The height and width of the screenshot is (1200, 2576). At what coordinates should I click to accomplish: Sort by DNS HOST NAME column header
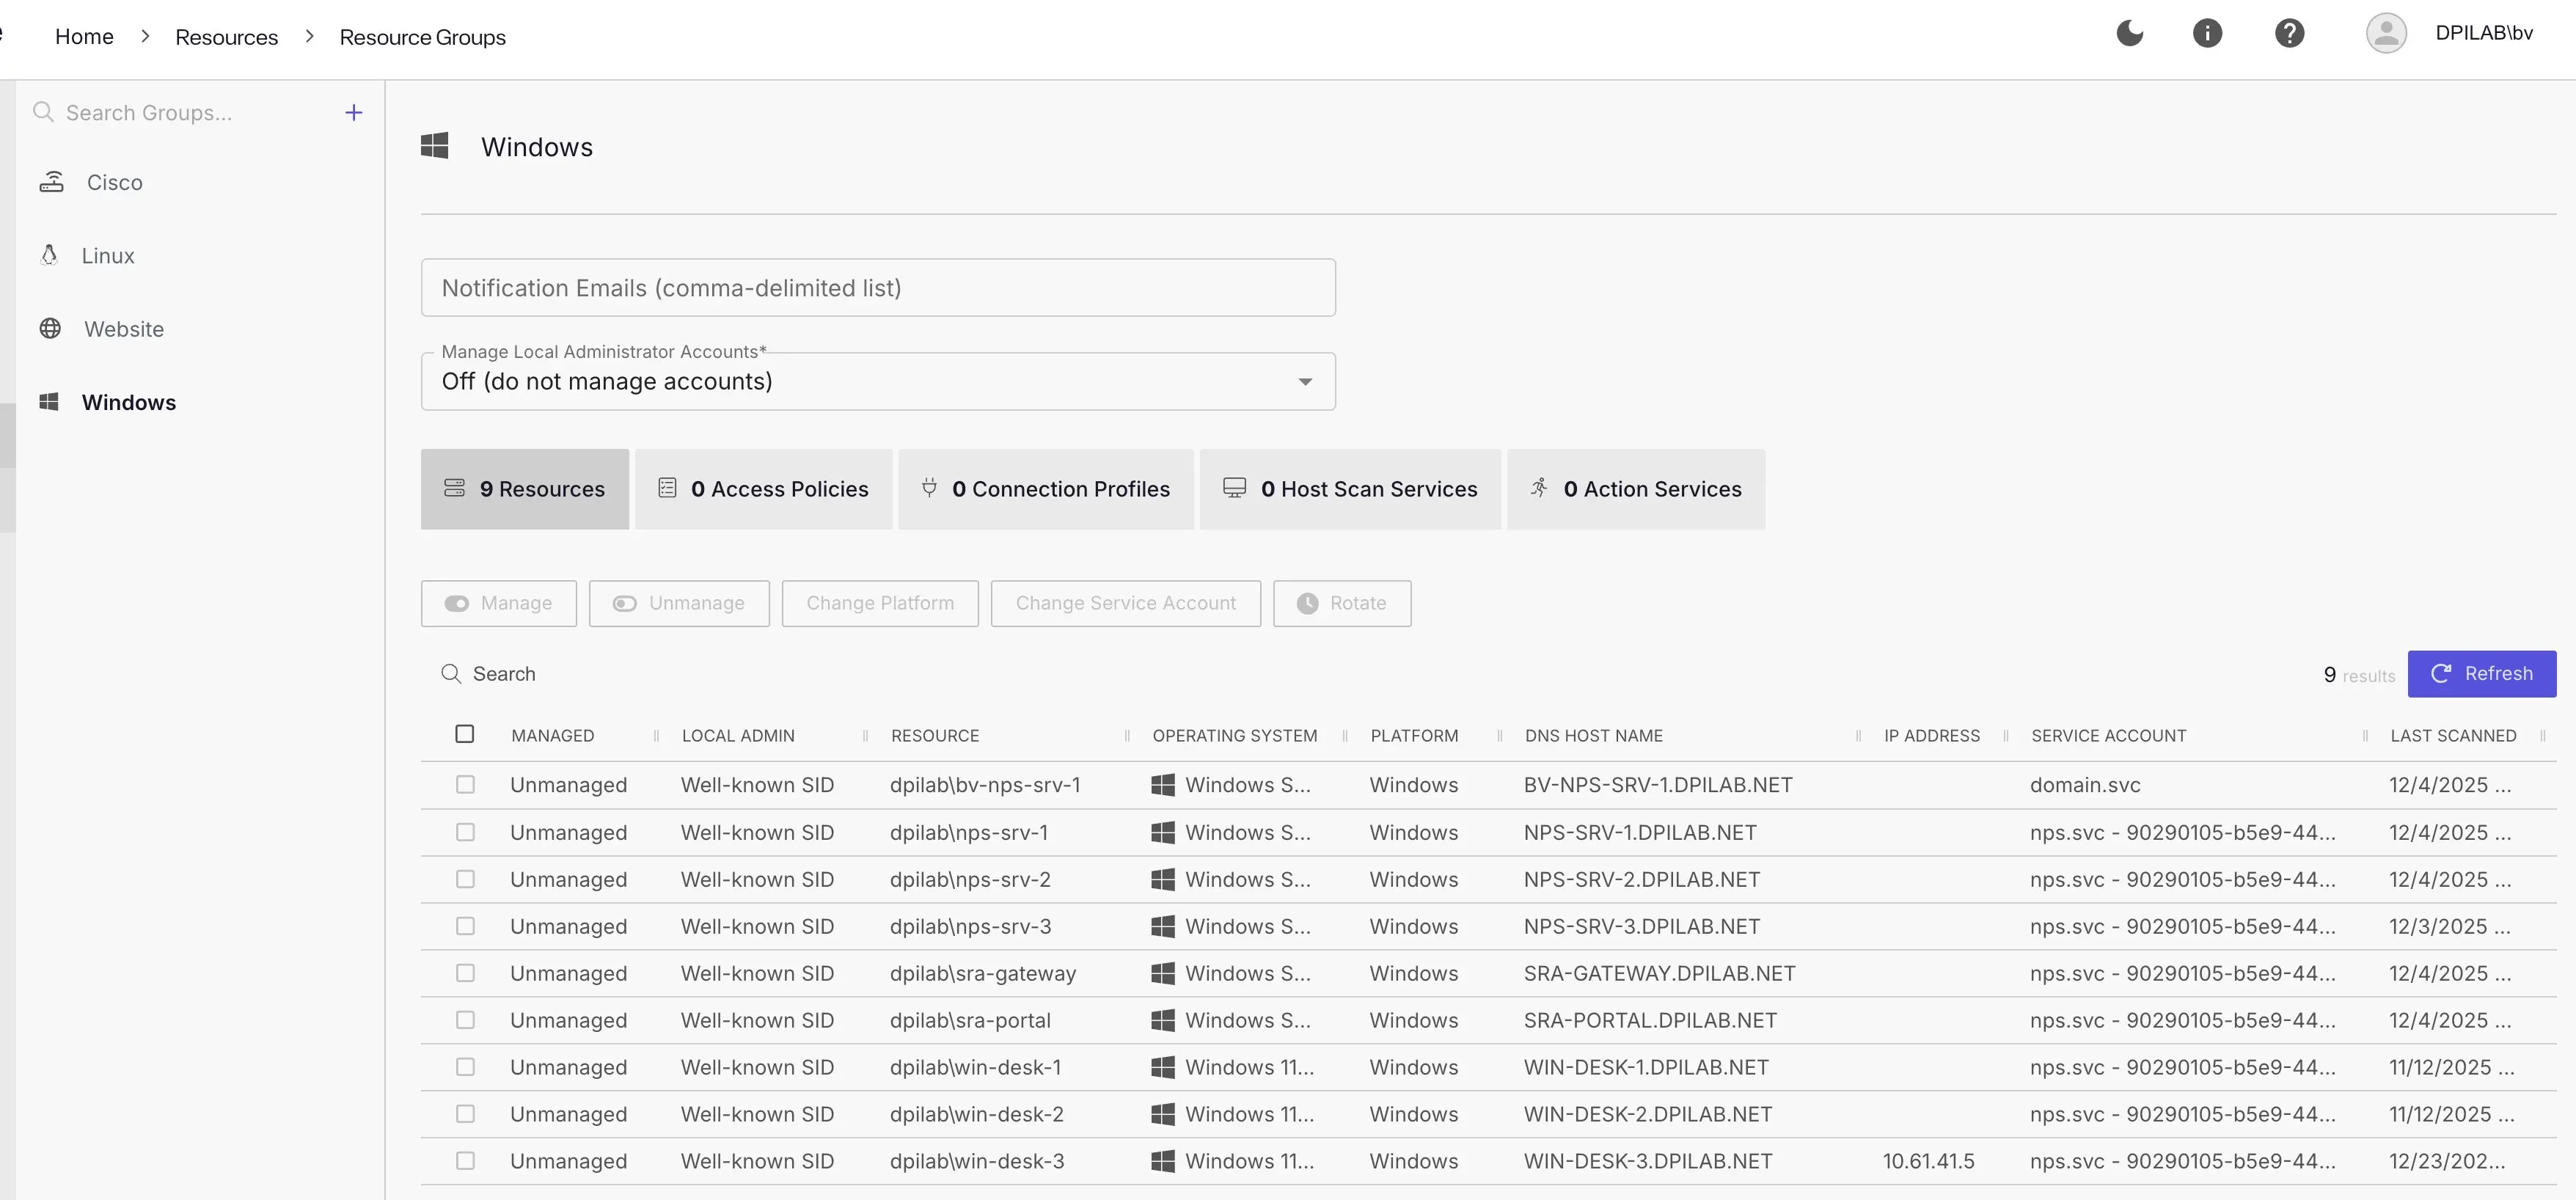(1594, 736)
